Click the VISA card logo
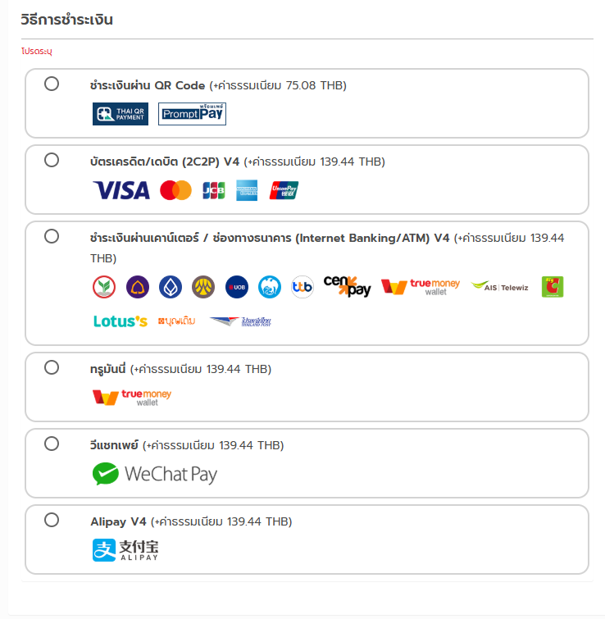The image size is (605, 619). coord(121,190)
